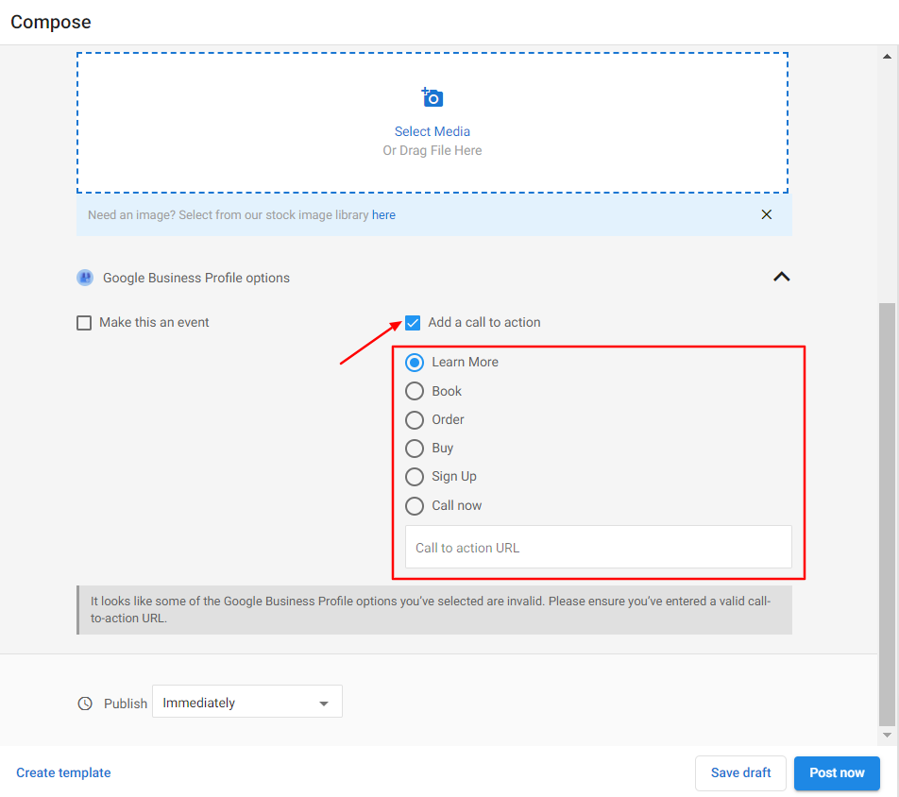Check the Make this an event box
899x797 pixels.
click(x=84, y=323)
